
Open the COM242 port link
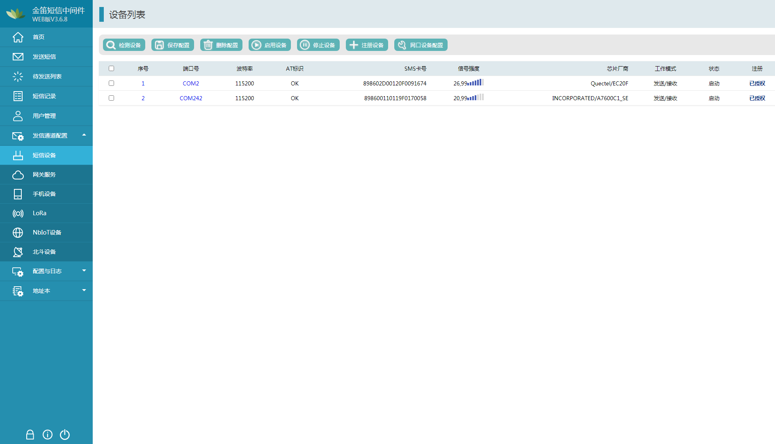coord(191,98)
